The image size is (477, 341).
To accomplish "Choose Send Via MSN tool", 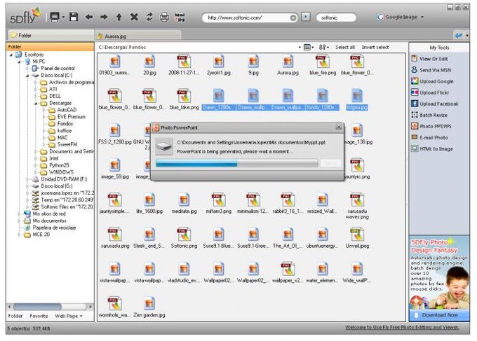I will 431,70.
